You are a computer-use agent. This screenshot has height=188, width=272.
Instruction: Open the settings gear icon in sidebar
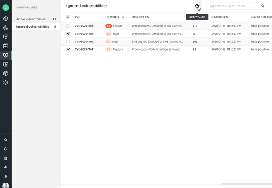pyautogui.click(x=6, y=83)
